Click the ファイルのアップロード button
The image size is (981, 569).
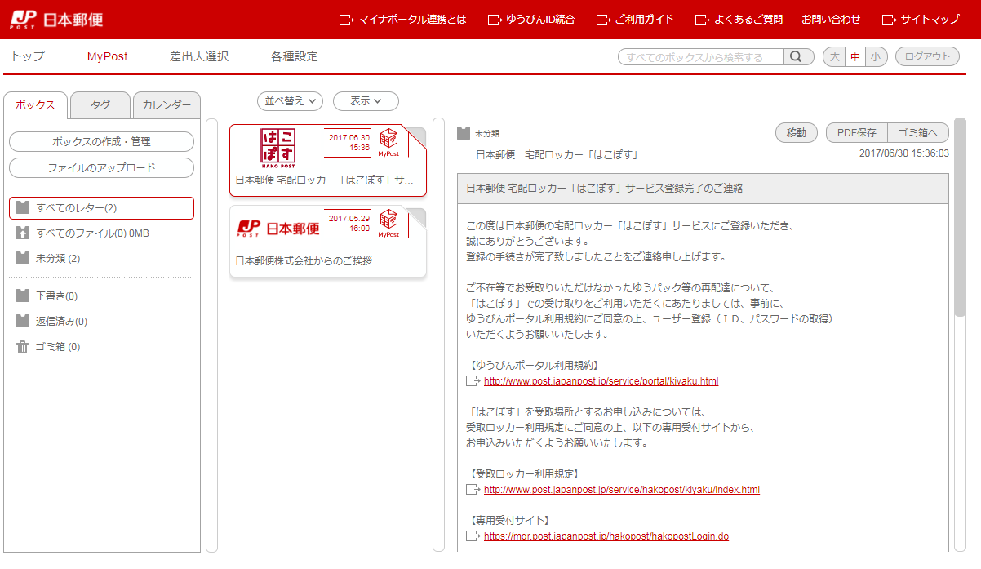click(x=102, y=167)
